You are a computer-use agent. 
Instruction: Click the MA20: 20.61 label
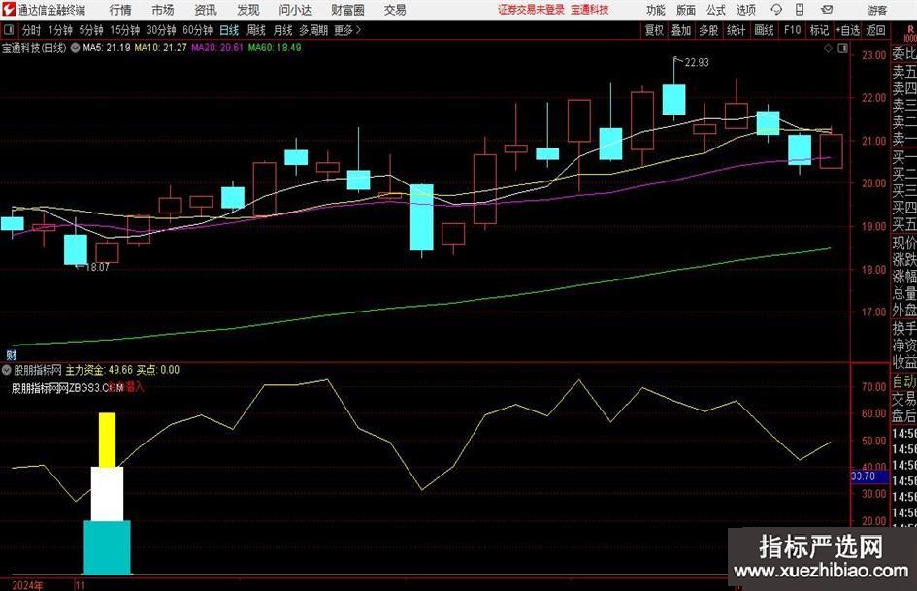(x=217, y=48)
